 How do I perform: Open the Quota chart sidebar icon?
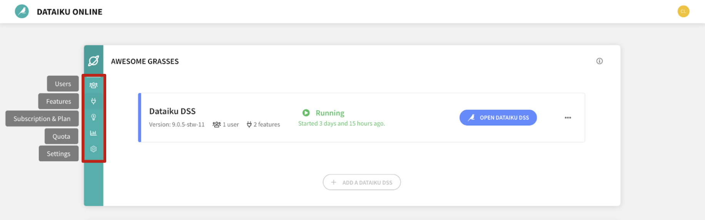click(94, 133)
